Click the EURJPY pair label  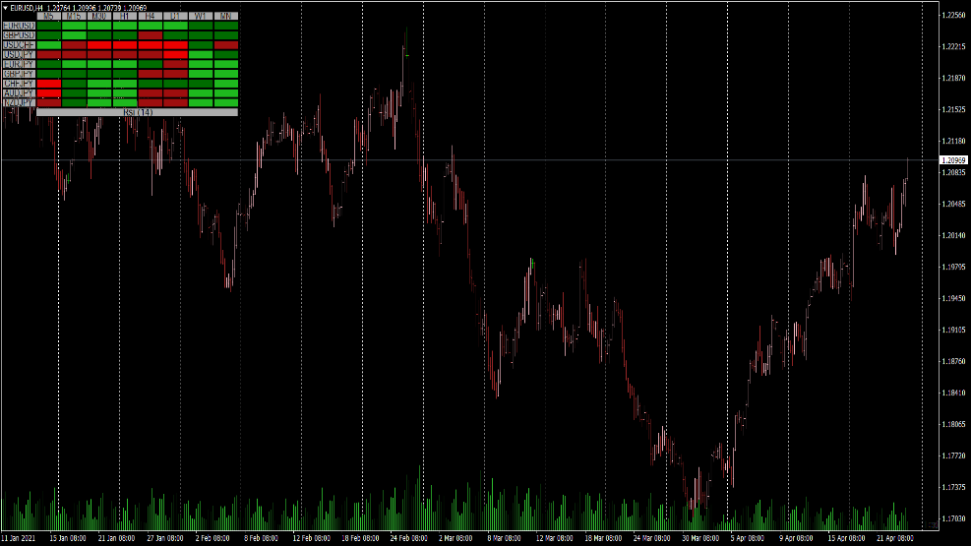[x=20, y=64]
